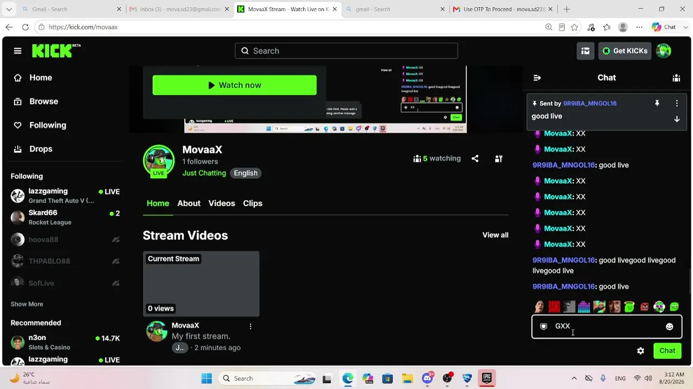Open lazzgaming in the Following list
This screenshot has width=693, height=389.
click(x=65, y=196)
